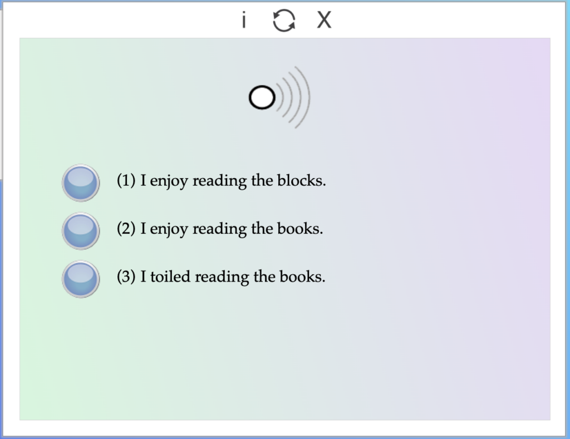Click the circular arrows reload icon
Viewport: 570px width, 439px height.
pyautogui.click(x=284, y=21)
